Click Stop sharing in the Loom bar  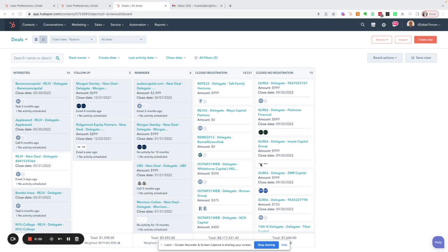[266, 245]
